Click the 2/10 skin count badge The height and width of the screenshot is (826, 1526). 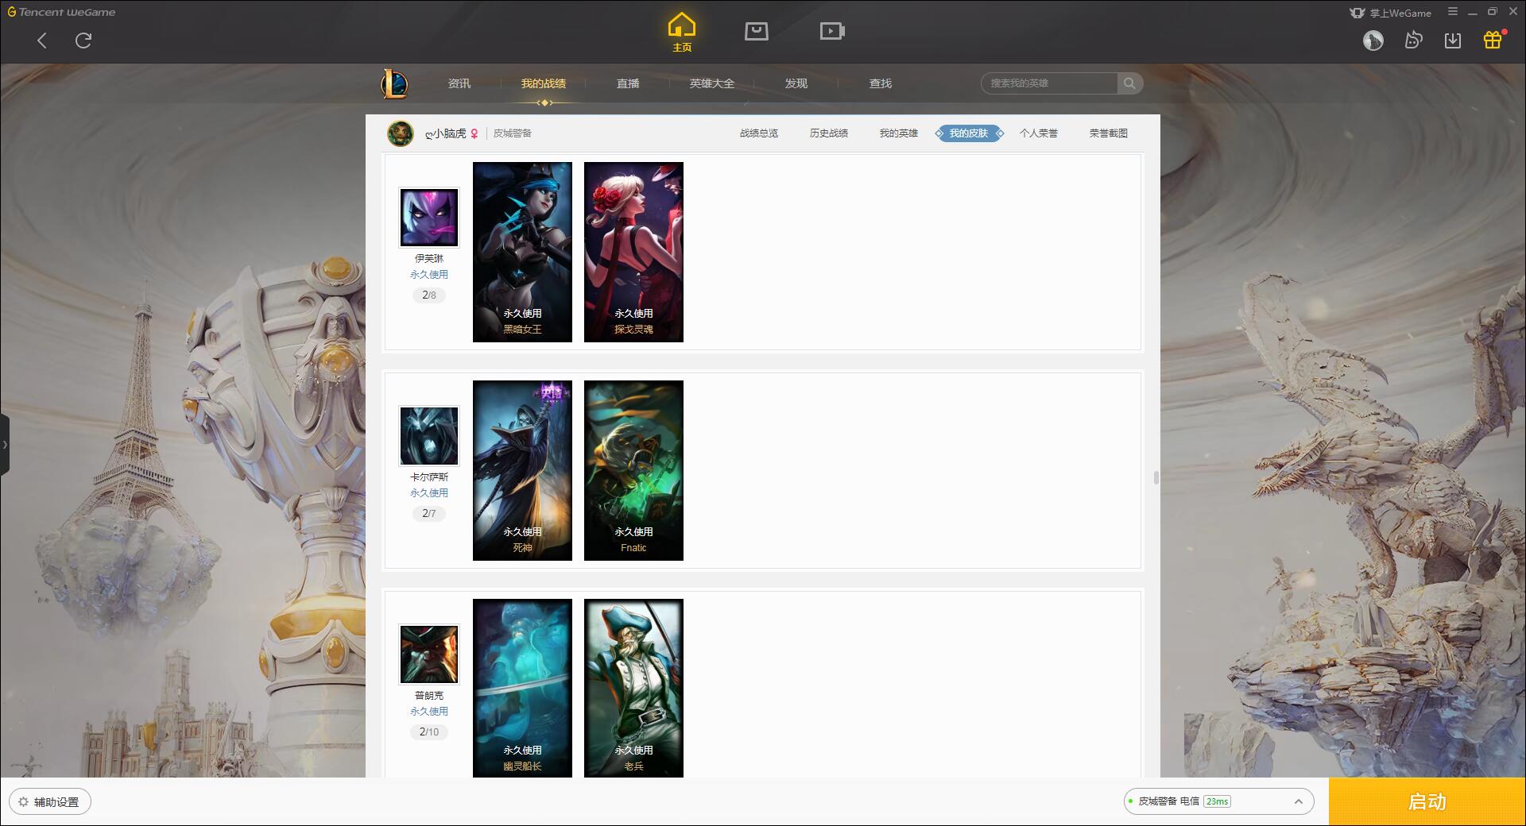pyautogui.click(x=429, y=731)
